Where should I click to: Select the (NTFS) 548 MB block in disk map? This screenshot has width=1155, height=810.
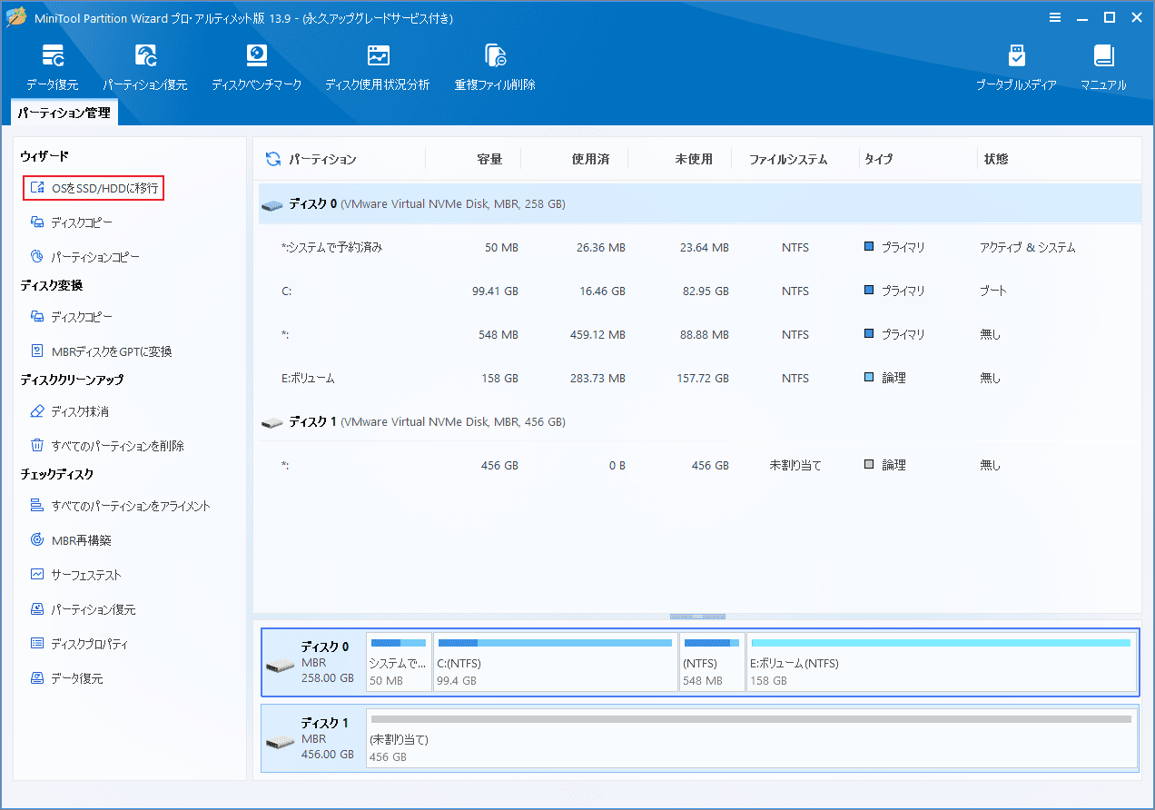click(712, 662)
